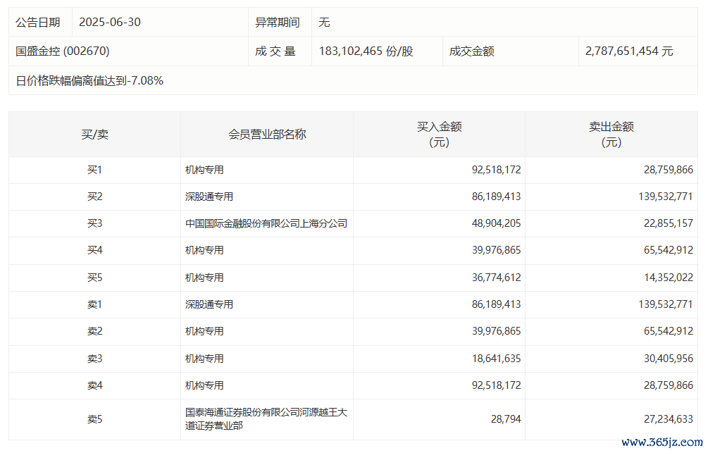Select buy amount 92,518,172 in 买1 row
The height and width of the screenshot is (453, 708).
coord(496,170)
